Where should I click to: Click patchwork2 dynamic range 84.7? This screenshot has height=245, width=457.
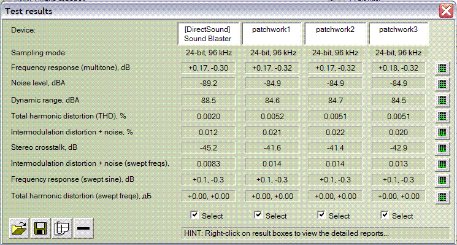(335, 100)
